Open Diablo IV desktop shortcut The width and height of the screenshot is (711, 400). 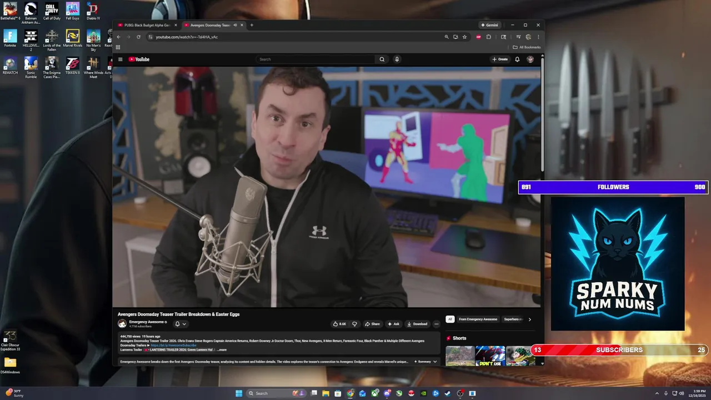pos(93,12)
